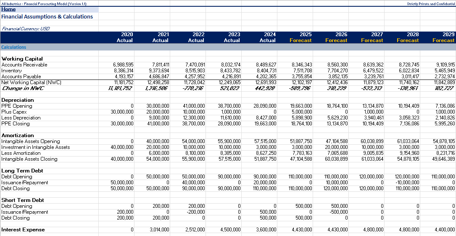The width and height of the screenshot is (456, 236).
Task: Select the 2025 Forecast column header
Action: click(x=300, y=37)
